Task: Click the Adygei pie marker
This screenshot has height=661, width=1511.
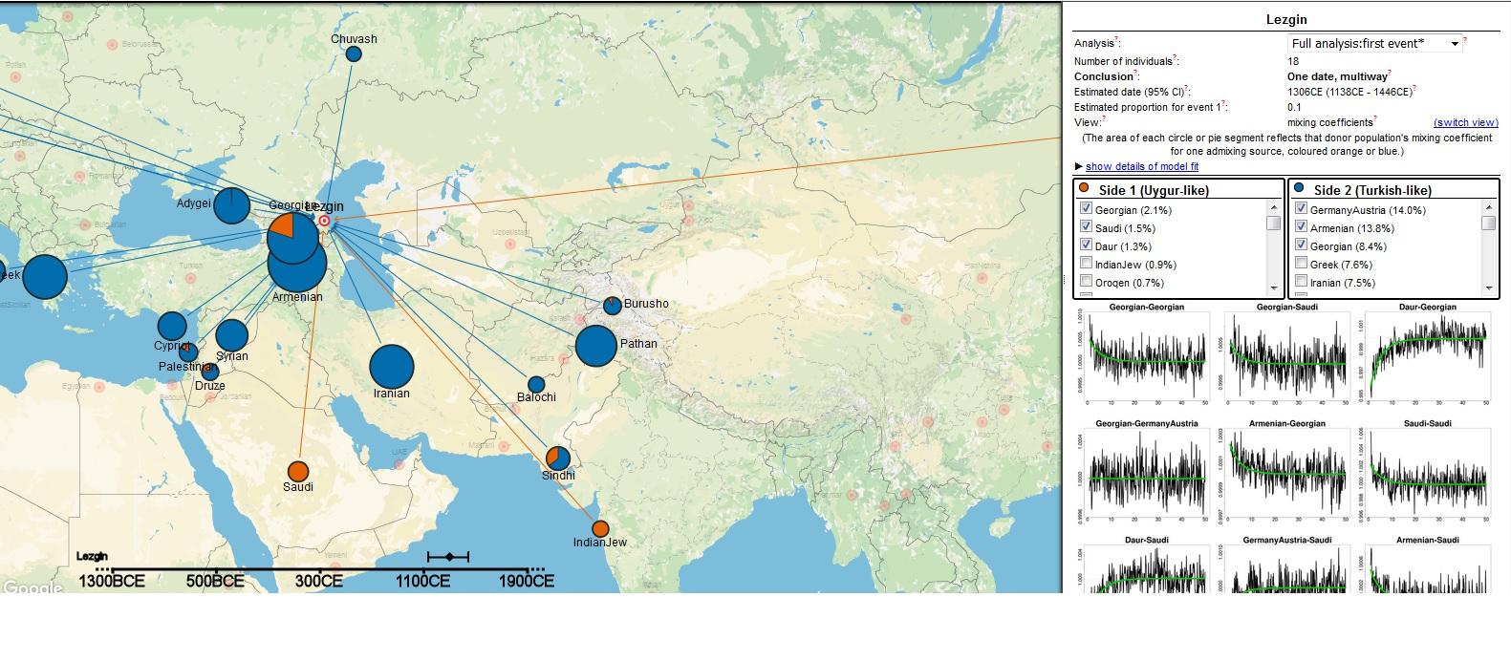Action: click(232, 205)
